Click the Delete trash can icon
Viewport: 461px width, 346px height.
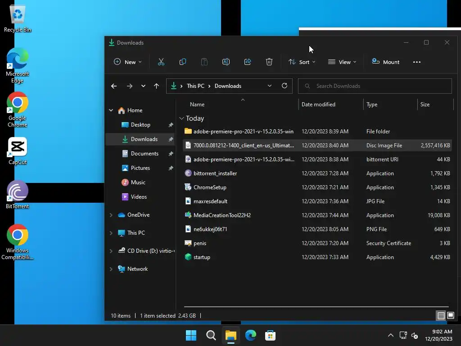pos(269,62)
